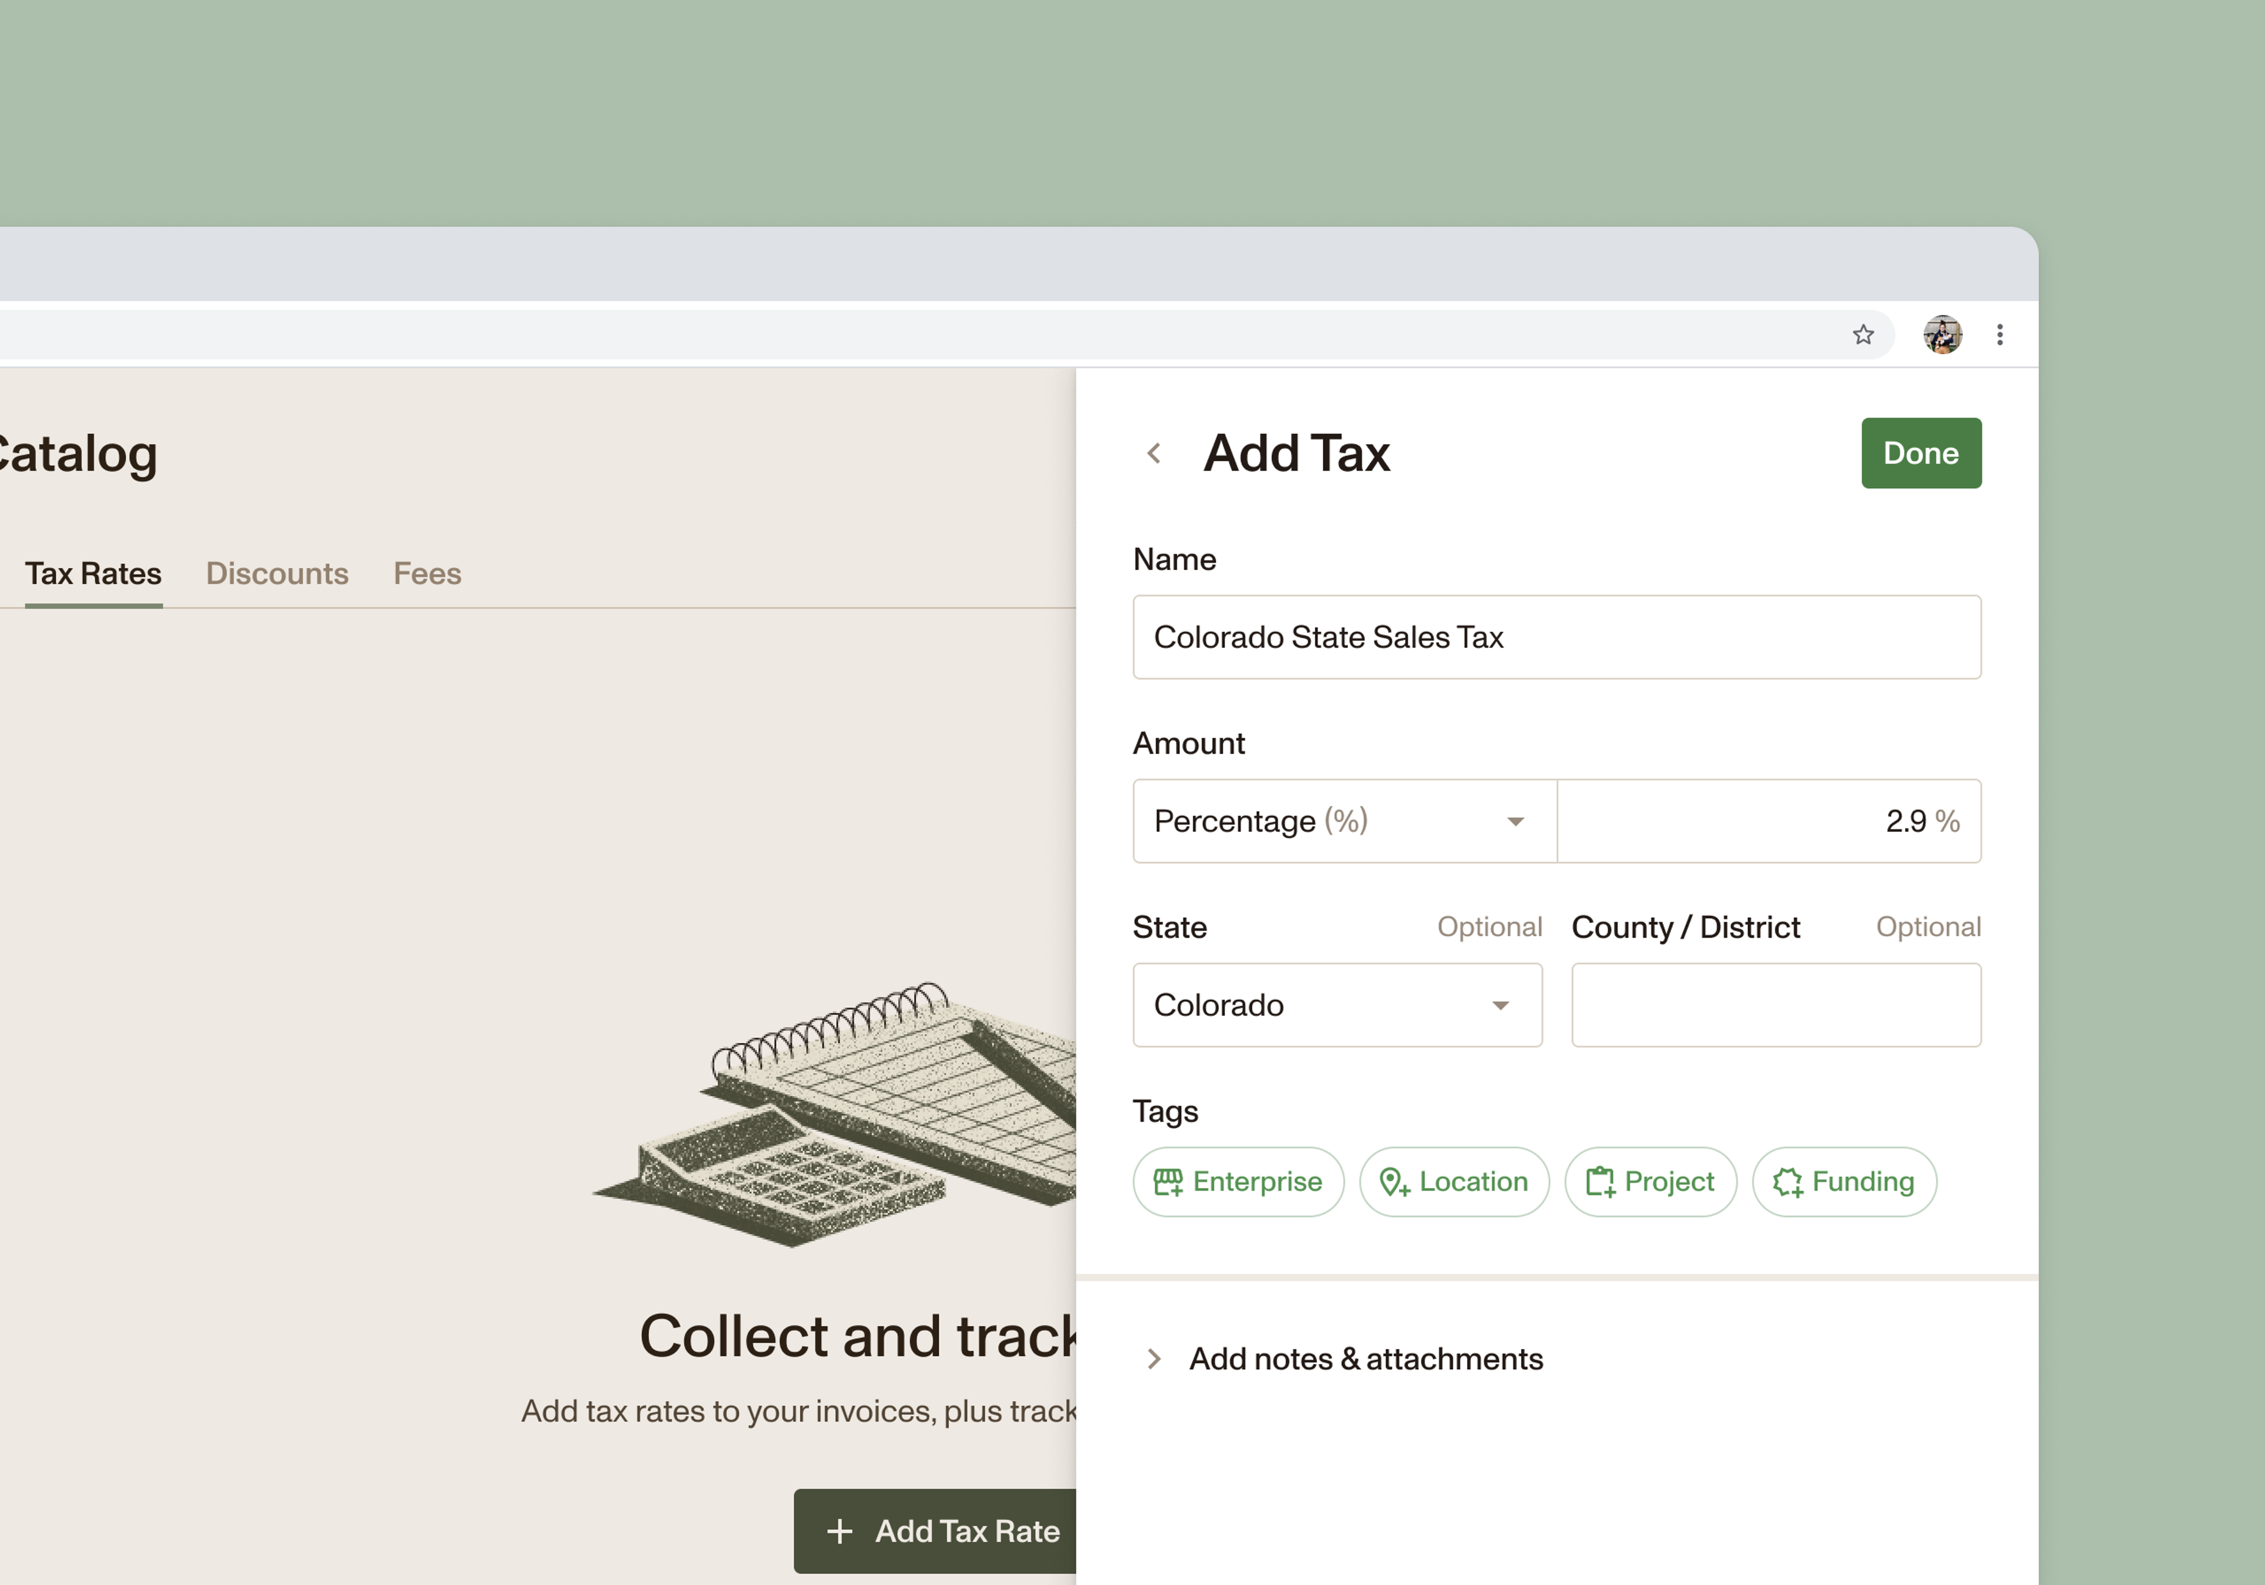Viewport: 2265px width, 1585px height.
Task: Open the browser three-dot menu
Action: pyautogui.click(x=2000, y=336)
